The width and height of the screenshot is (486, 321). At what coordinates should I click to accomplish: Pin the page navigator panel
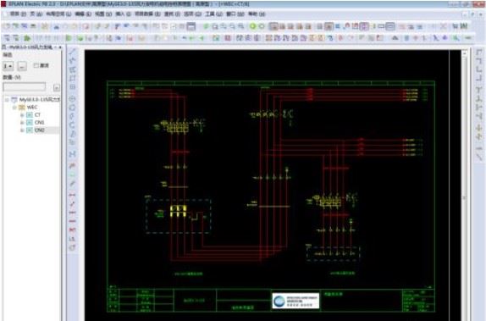click(x=60, y=47)
